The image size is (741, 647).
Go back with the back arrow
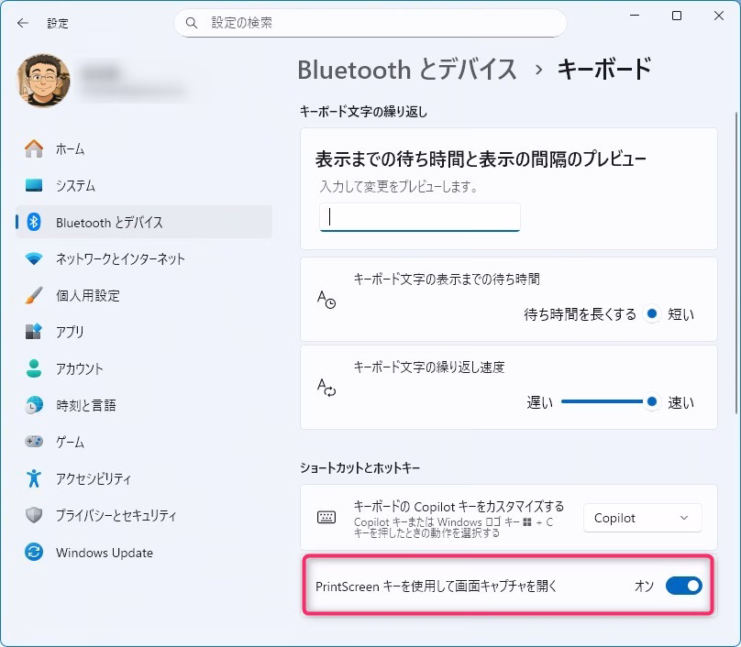pyautogui.click(x=22, y=22)
